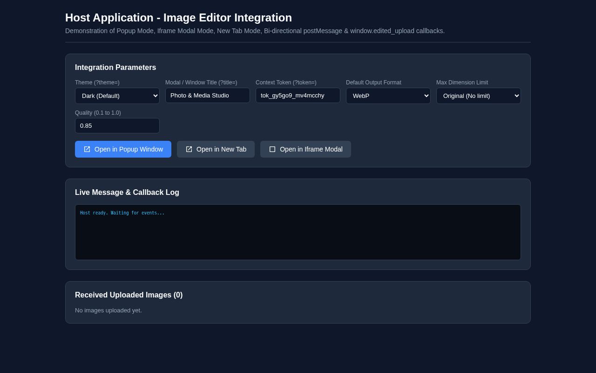Click the 'Modal / Window Title (?title=)' label
The height and width of the screenshot is (373, 596).
pyautogui.click(x=201, y=83)
